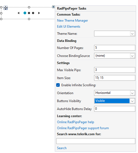Click the Horizontal value in Orientation

click(x=103, y=93)
